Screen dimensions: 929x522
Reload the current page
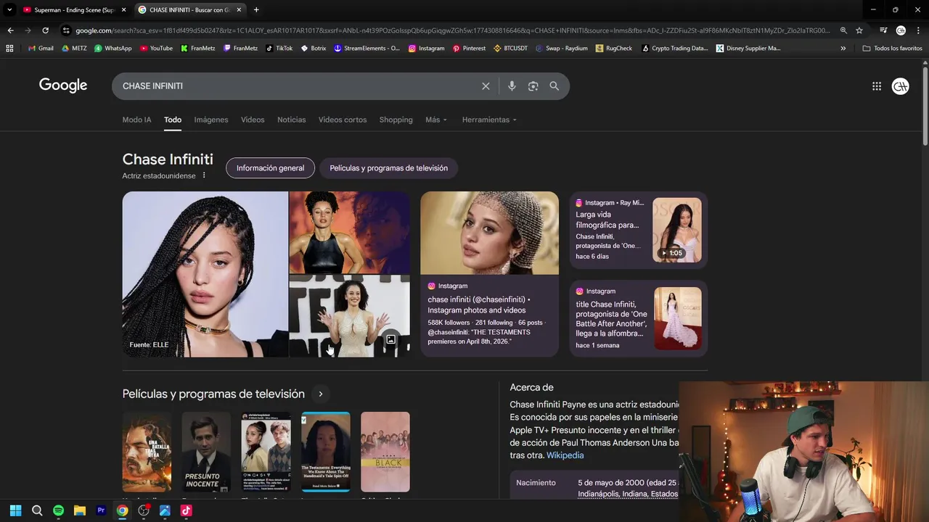pyautogui.click(x=45, y=30)
